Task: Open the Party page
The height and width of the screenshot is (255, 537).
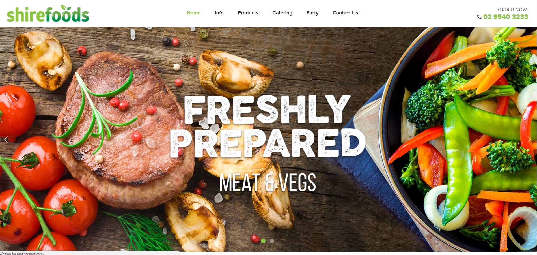Action: click(x=312, y=13)
